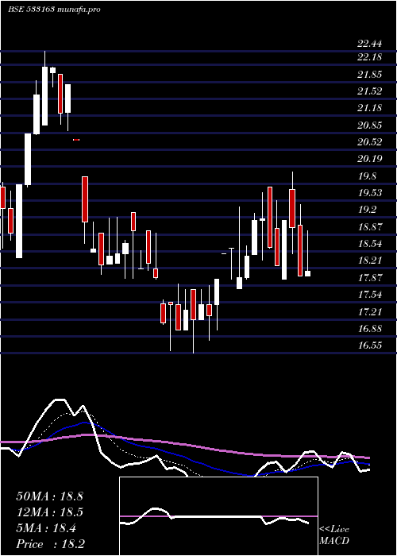Select the 16.88 price level label

[370, 329]
